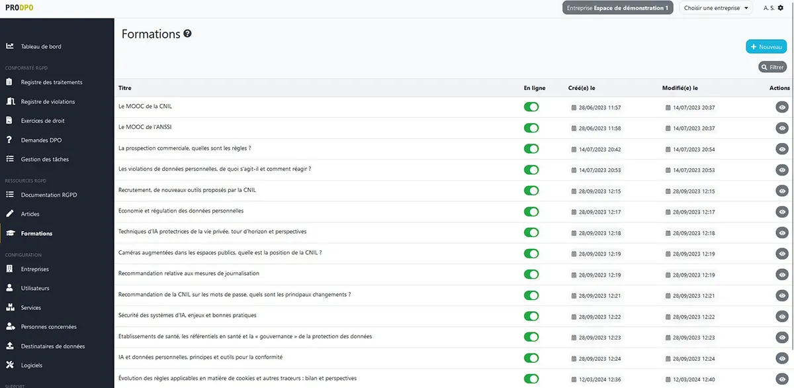The width and height of the screenshot is (794, 388).
Task: Click the Demandes DPO question mark icon
Action: pyautogui.click(x=10, y=140)
